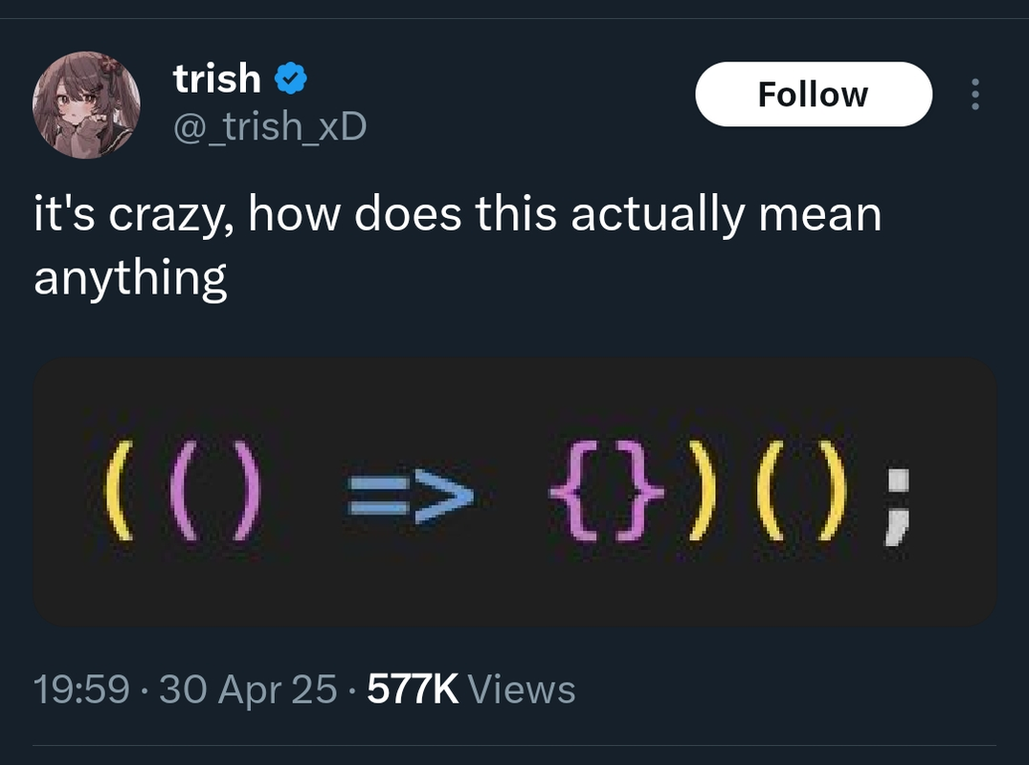Image resolution: width=1029 pixels, height=765 pixels.
Task: Click the 30 Apr 25 date
Action: [248, 689]
